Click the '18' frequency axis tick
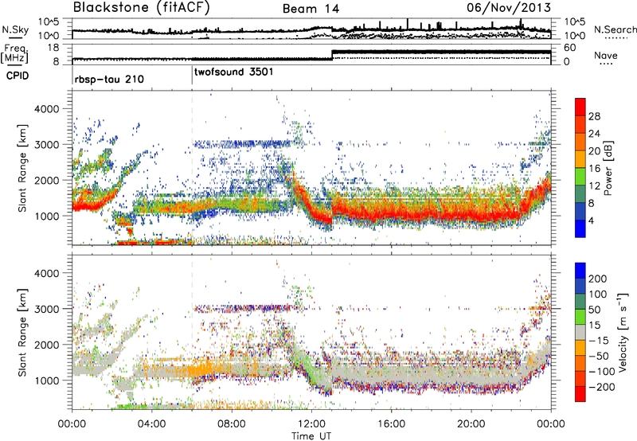 (53, 48)
